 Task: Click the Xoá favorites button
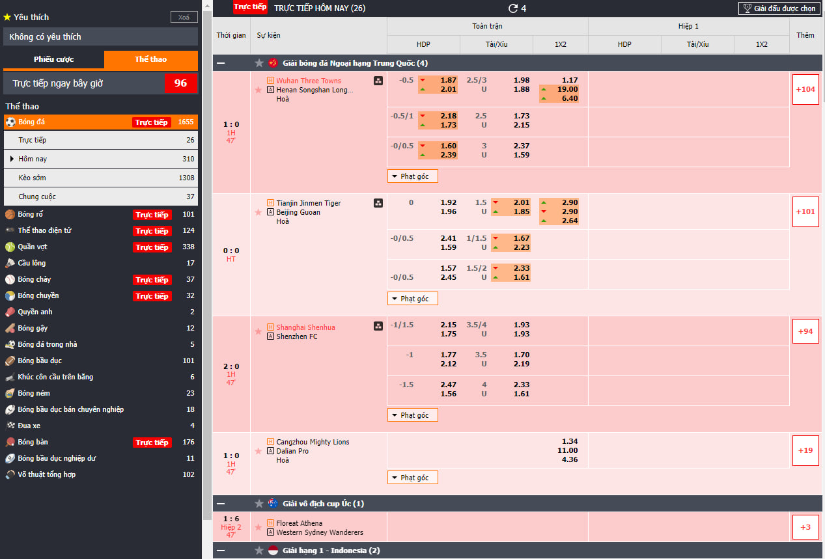tap(184, 18)
